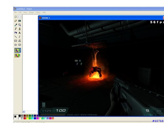
Task: Open the Image menu
Action: pyautogui.click(x=31, y=12)
